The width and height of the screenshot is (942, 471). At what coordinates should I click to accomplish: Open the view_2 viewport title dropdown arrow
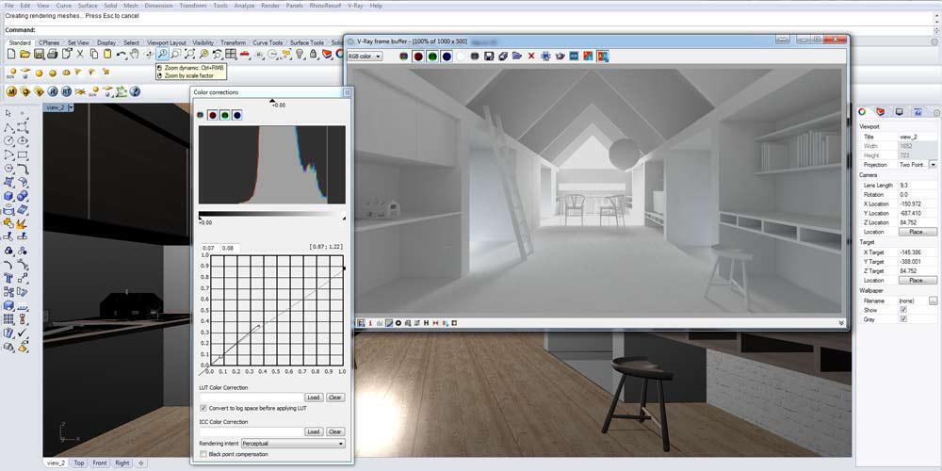tap(71, 107)
